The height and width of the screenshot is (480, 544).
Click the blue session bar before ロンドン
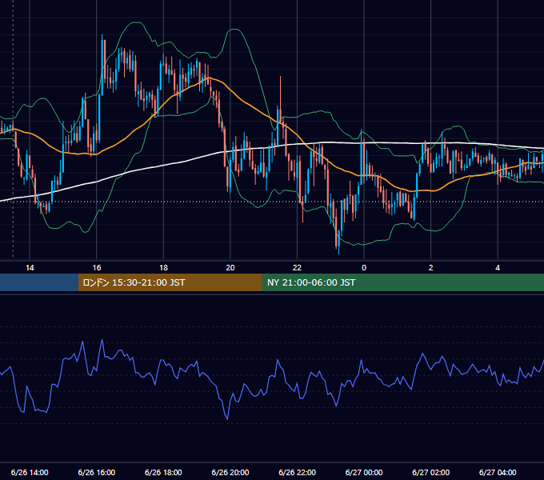click(39, 282)
